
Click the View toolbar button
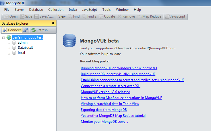click(x=62, y=16)
